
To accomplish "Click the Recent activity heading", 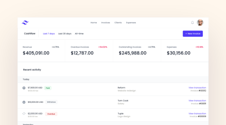I will tap(32, 70).
